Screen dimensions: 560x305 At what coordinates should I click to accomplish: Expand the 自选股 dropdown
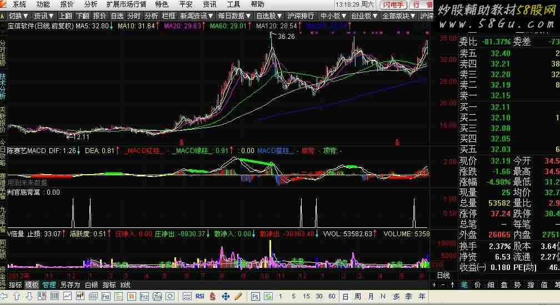(x=269, y=16)
